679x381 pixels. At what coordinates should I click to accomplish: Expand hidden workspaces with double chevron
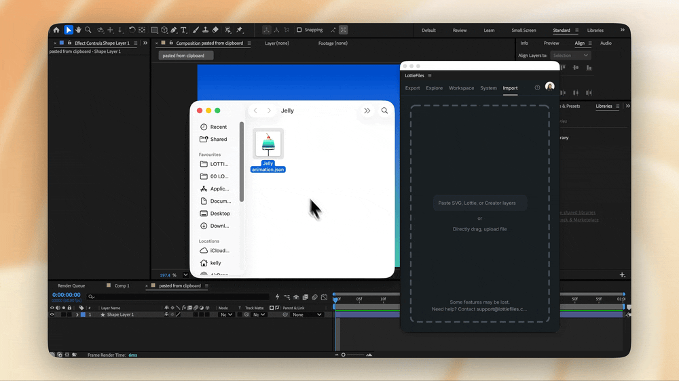622,30
